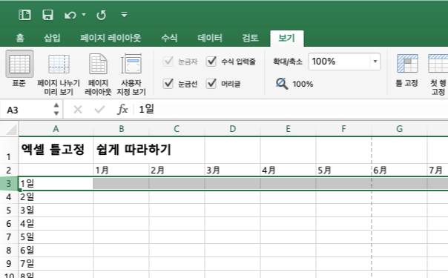
Task: Select column D header
Action: [233, 129]
